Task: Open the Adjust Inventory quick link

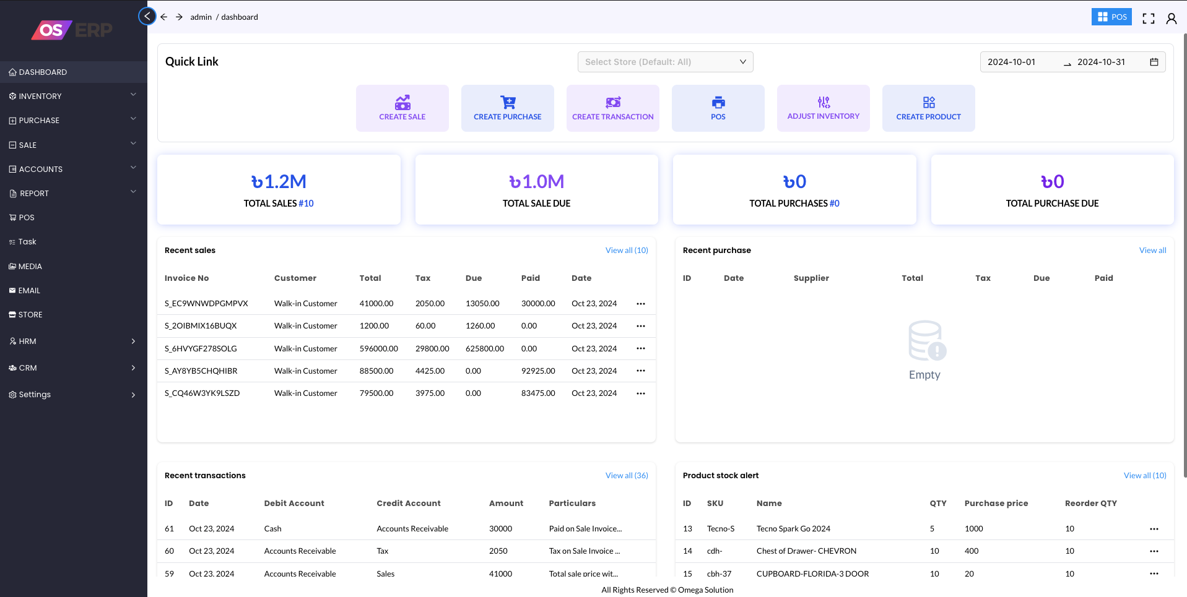Action: (823, 108)
